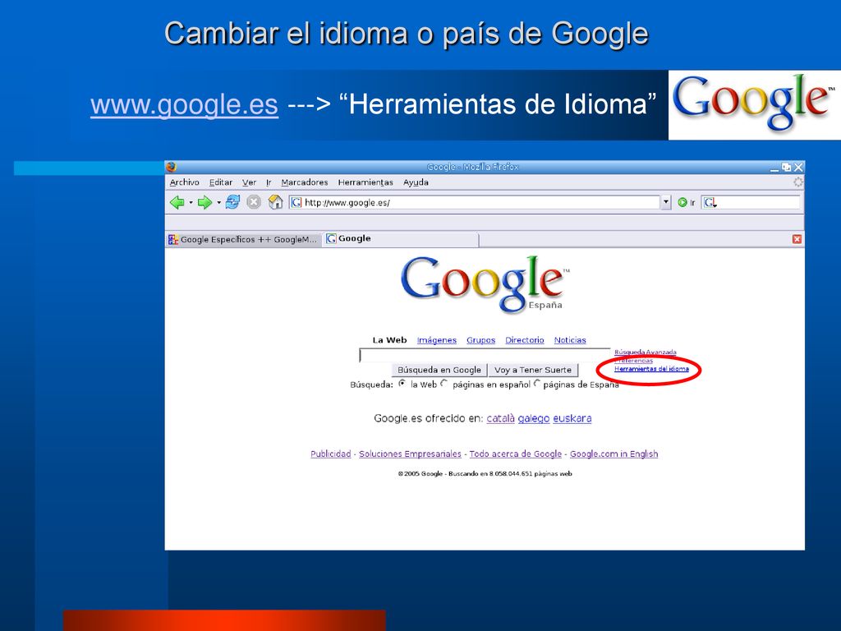Click the '©2005 Google' footer text

point(420,474)
